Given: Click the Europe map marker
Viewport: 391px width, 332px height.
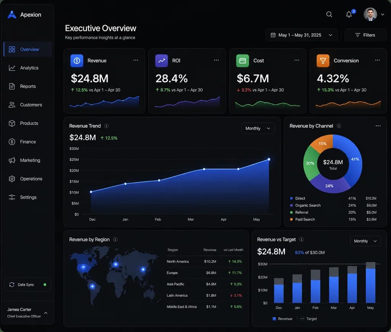Looking at the screenshot, I should (115, 264).
